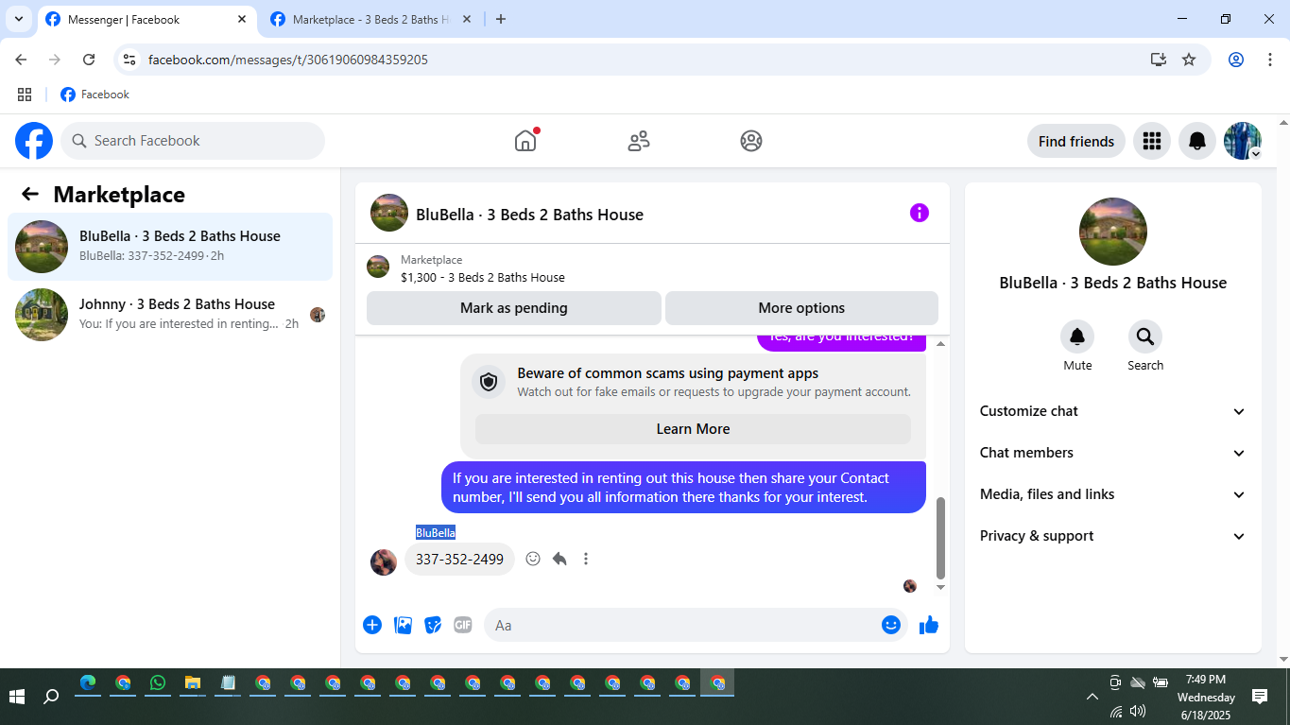Click the BluBella profile picture in right panel
This screenshot has width=1290, height=725.
tap(1113, 232)
